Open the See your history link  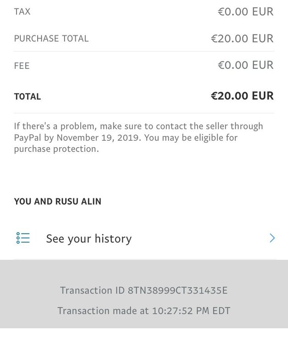pyautogui.click(x=89, y=239)
